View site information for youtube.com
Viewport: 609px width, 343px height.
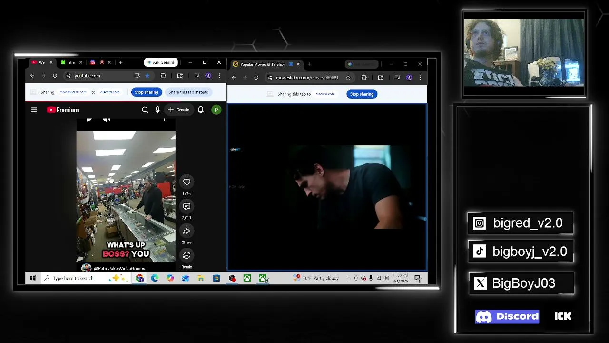click(x=68, y=76)
